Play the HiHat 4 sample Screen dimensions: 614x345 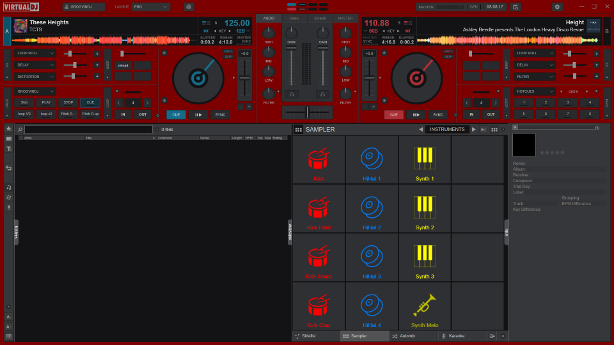[372, 306]
